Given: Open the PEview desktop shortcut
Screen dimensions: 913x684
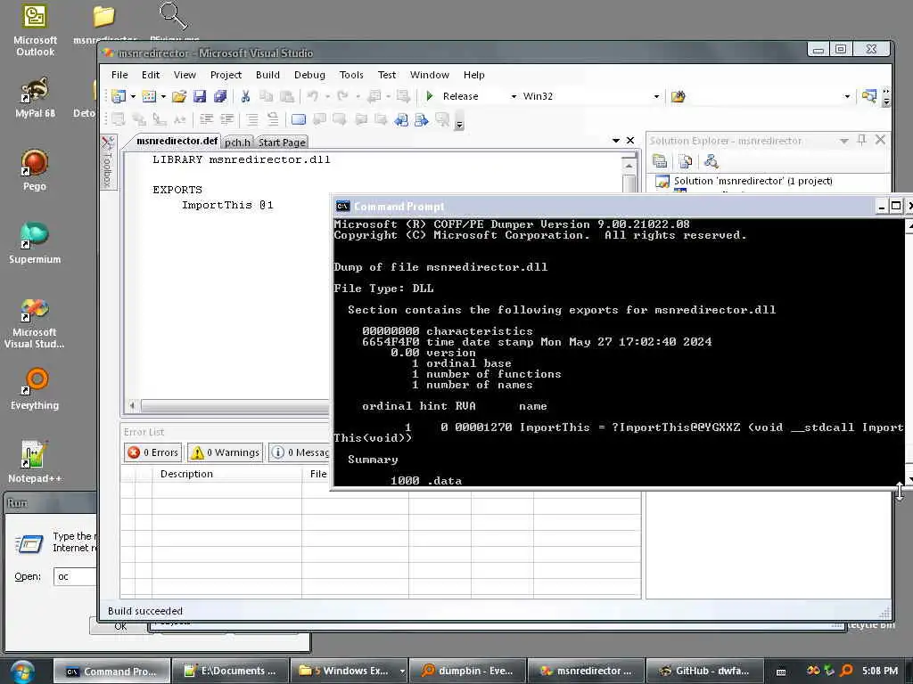Looking at the screenshot, I should [x=174, y=23].
